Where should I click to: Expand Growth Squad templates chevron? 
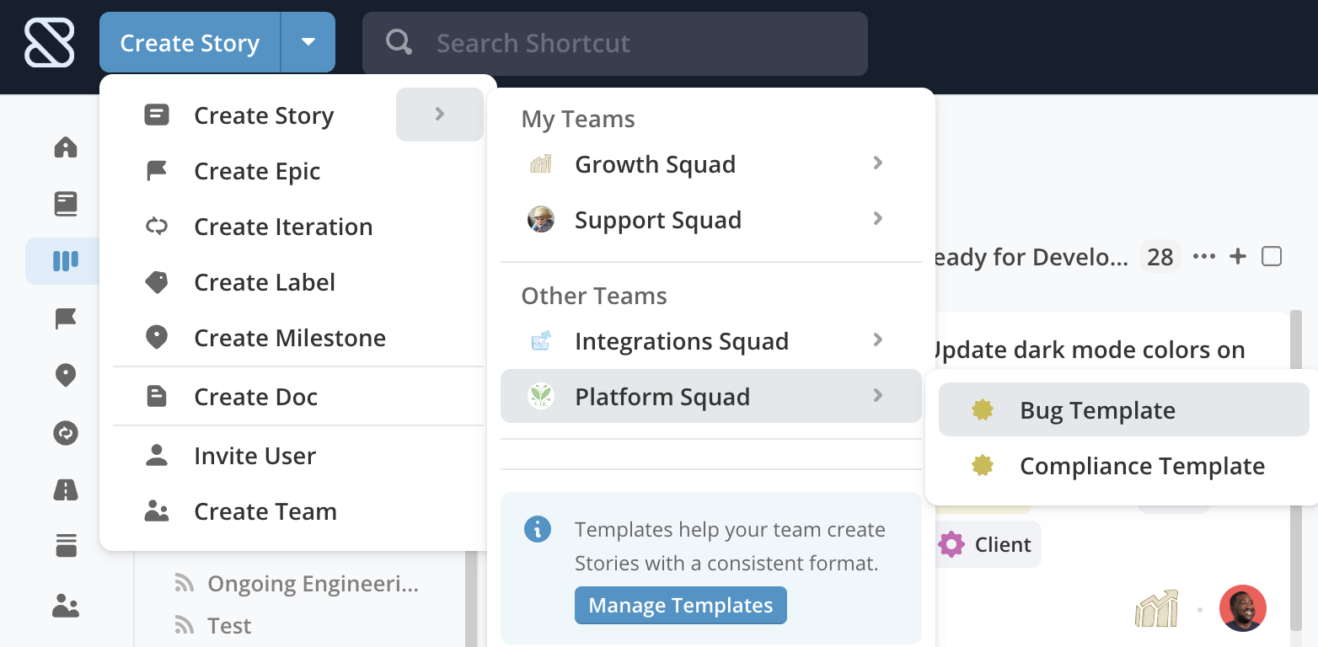(x=878, y=163)
